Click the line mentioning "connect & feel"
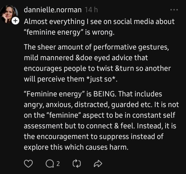The image size is (186, 174). 100,126
